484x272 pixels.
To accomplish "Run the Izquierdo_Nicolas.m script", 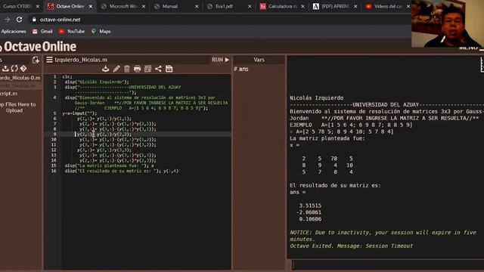I will (220, 60).
